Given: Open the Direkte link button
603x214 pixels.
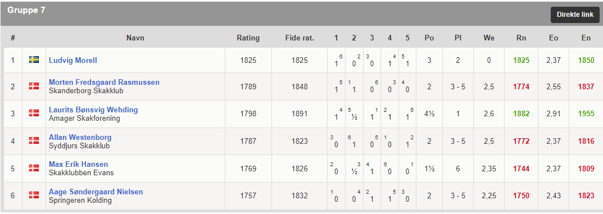Looking at the screenshot, I should (x=575, y=15).
